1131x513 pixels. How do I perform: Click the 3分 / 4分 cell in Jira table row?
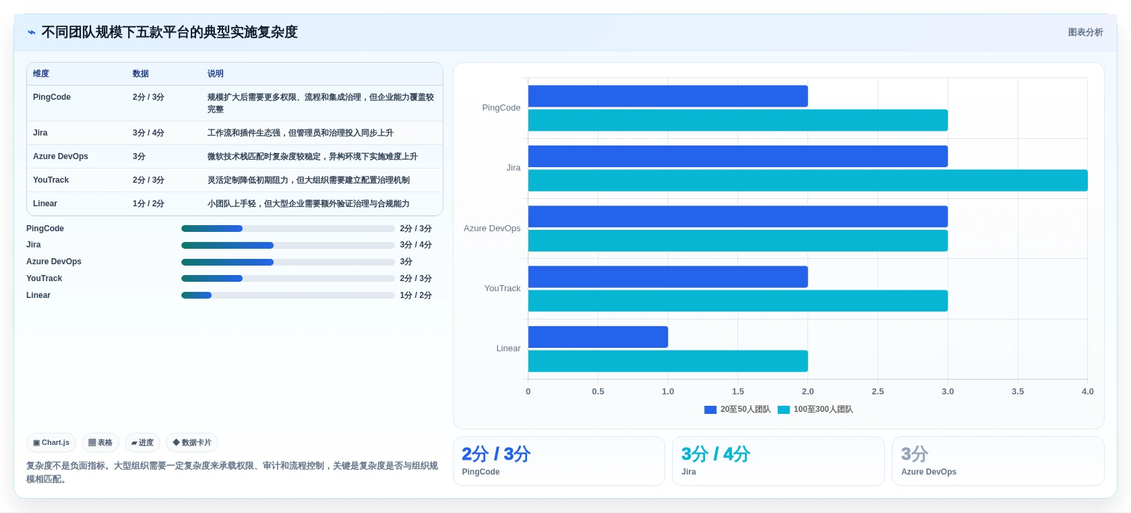[148, 133]
